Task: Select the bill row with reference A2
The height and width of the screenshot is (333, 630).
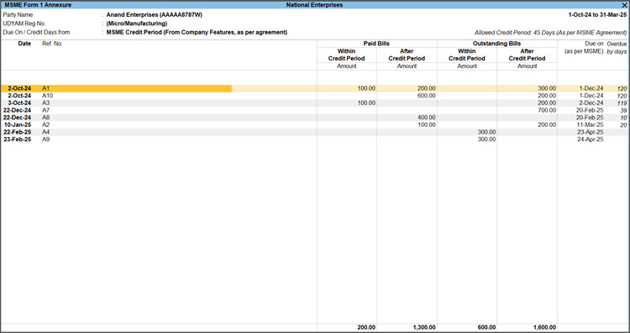Action: (315, 124)
